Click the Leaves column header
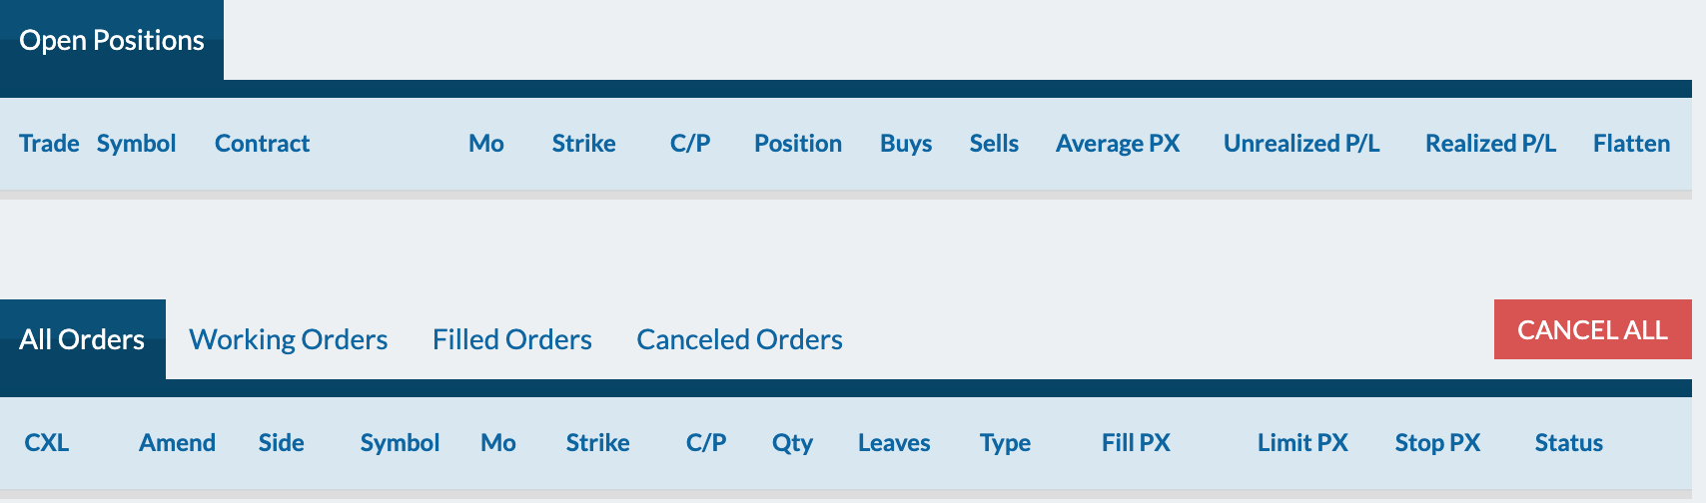Screen dimensions: 1706x503 [894, 443]
